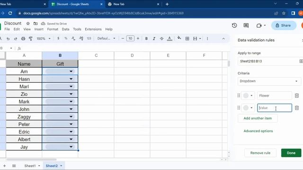303x170 pixels.
Task: Move document using folder icon
Action: tap(36, 24)
